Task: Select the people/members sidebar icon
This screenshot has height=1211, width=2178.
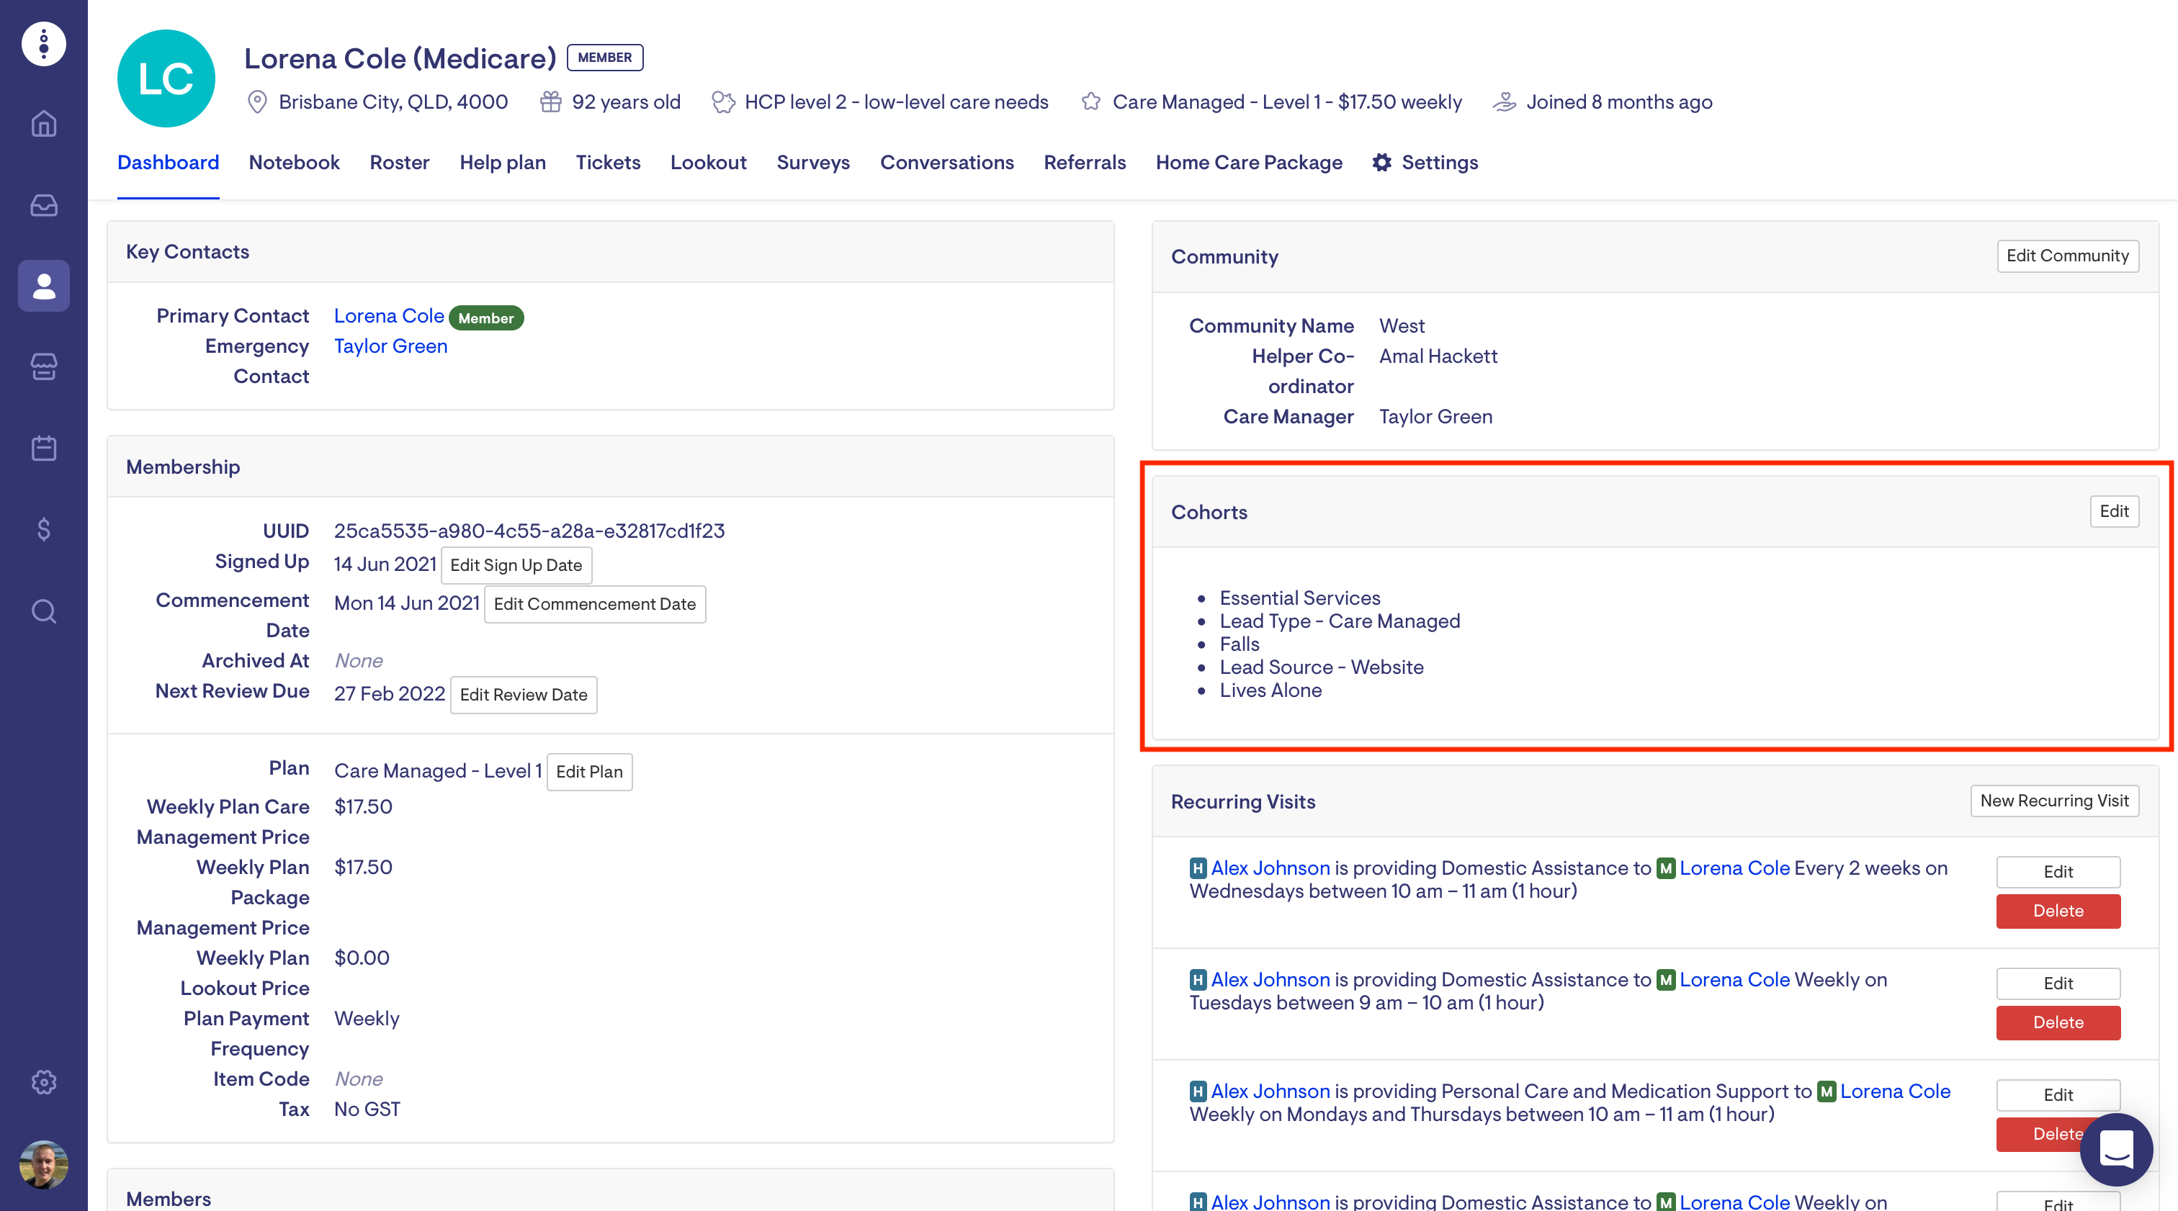Action: (x=44, y=286)
